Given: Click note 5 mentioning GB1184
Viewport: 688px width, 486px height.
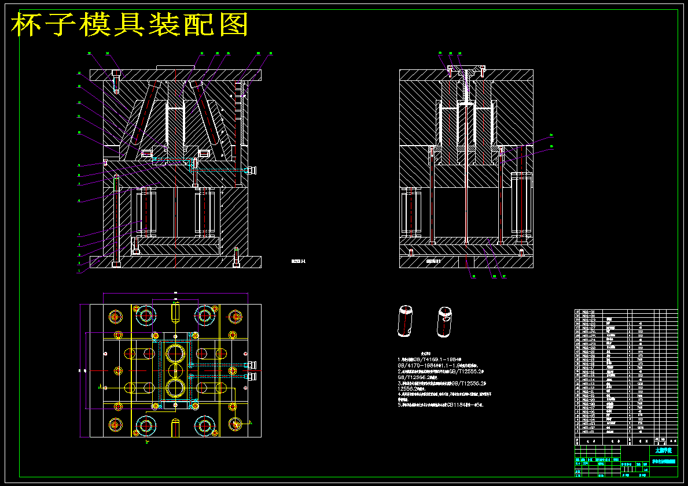Looking at the screenshot, I should pos(440,405).
